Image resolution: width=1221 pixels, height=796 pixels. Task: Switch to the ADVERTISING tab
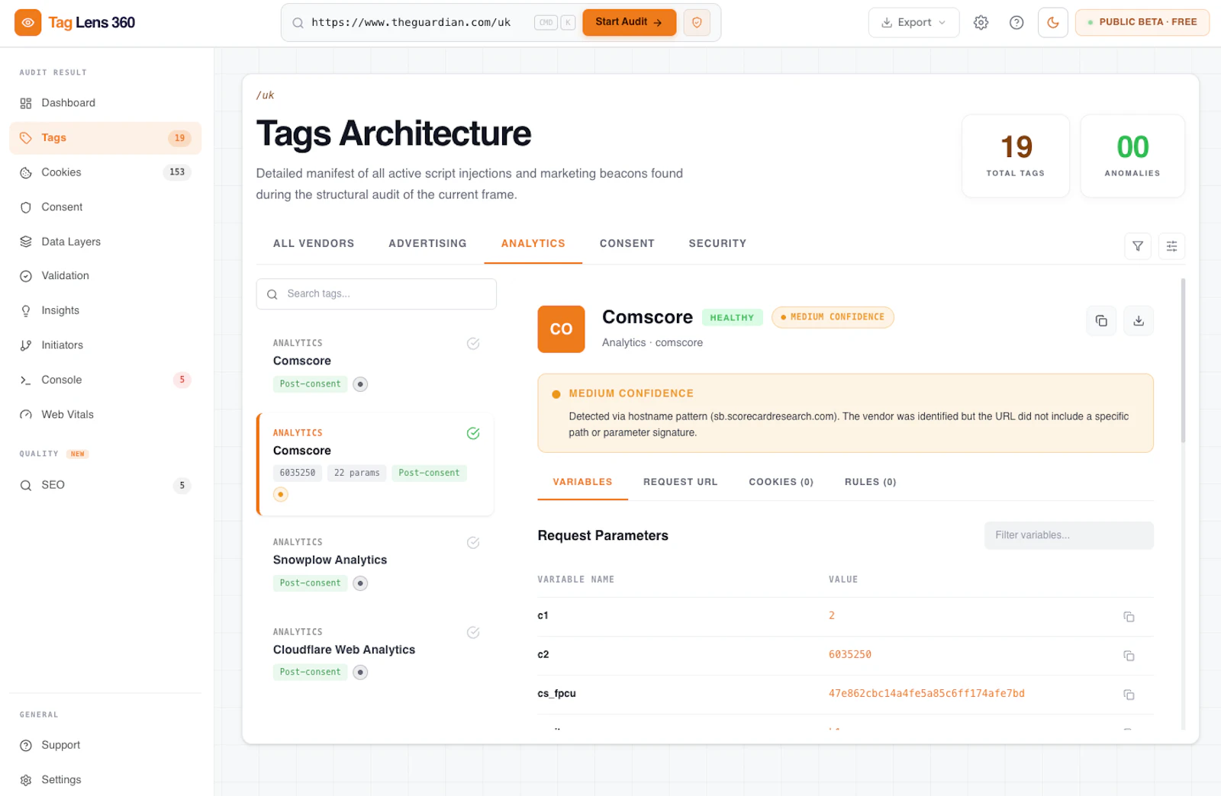(x=427, y=243)
